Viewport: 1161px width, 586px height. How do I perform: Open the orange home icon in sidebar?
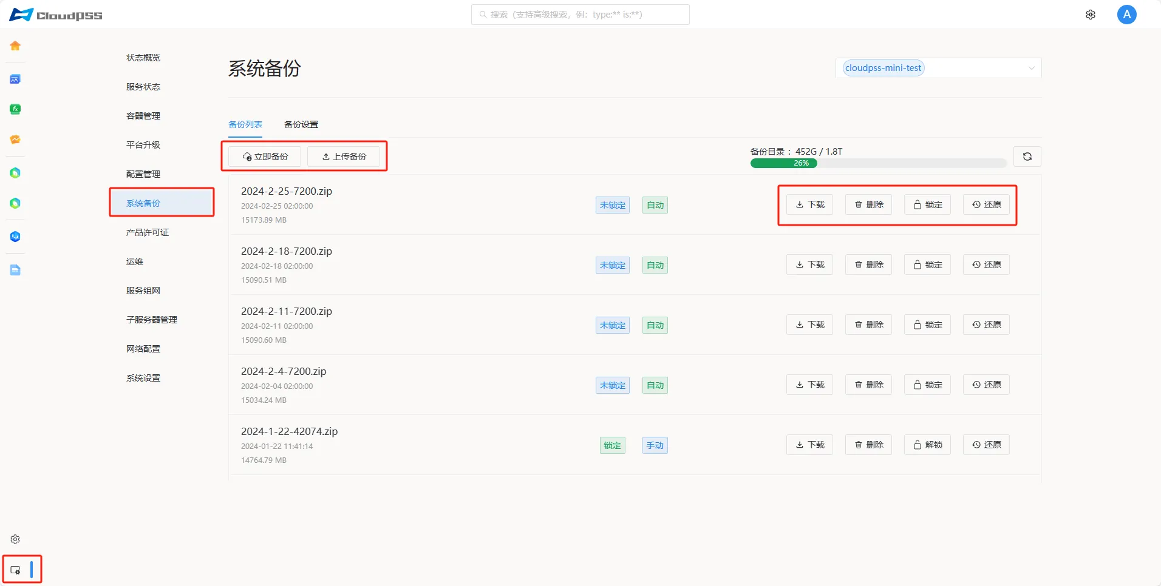tap(15, 45)
